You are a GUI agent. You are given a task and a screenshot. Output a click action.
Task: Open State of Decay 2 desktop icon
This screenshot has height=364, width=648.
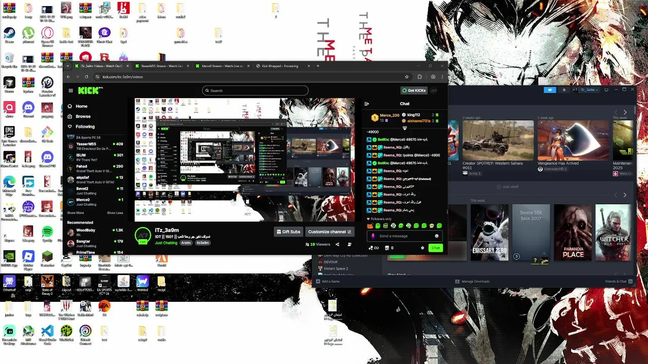(47, 285)
